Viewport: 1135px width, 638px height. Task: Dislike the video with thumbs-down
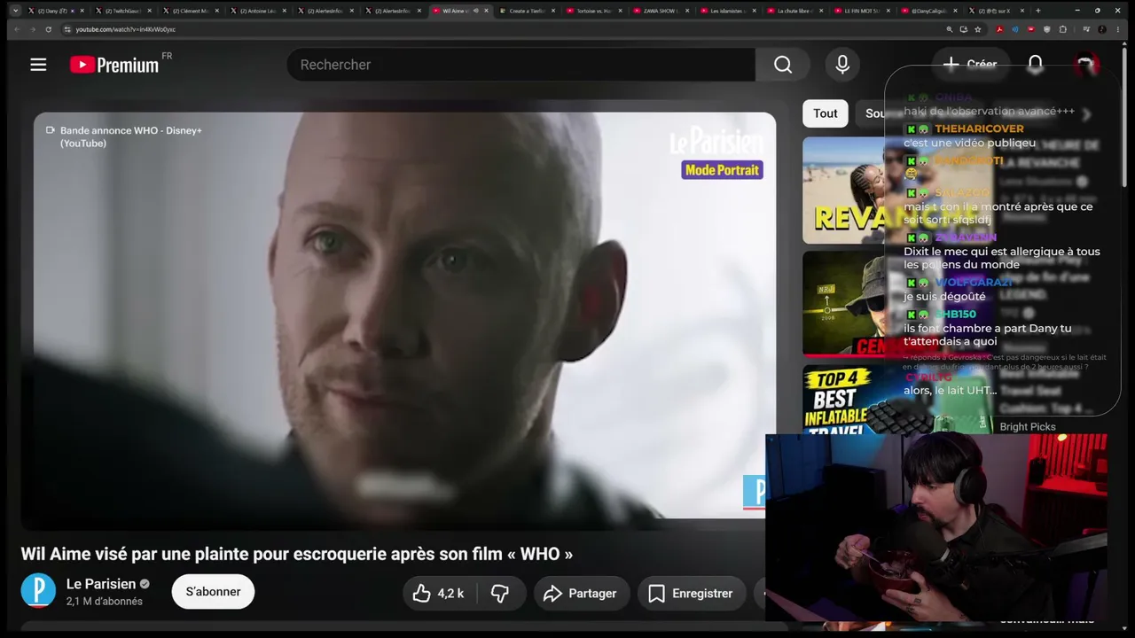[x=500, y=594]
